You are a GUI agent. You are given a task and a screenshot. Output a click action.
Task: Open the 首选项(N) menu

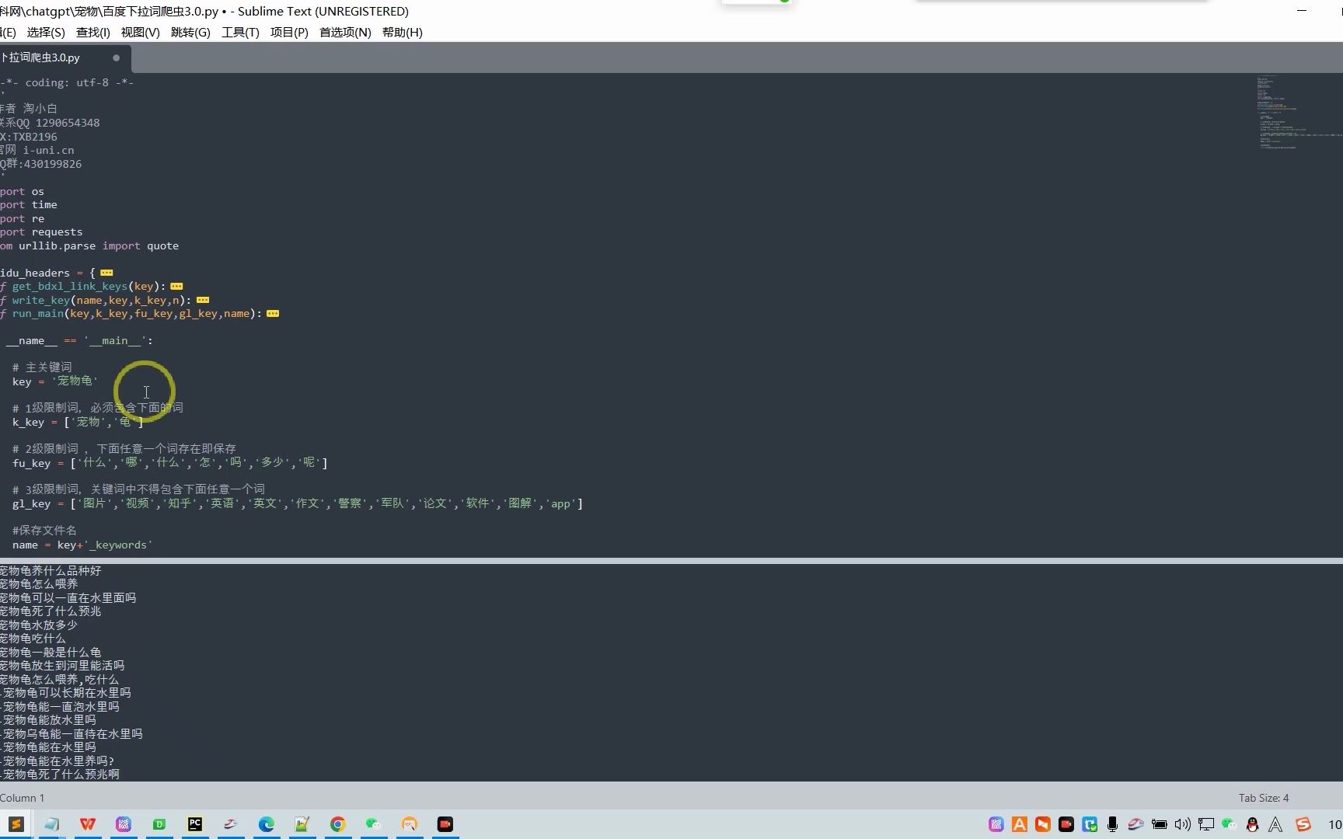click(345, 32)
